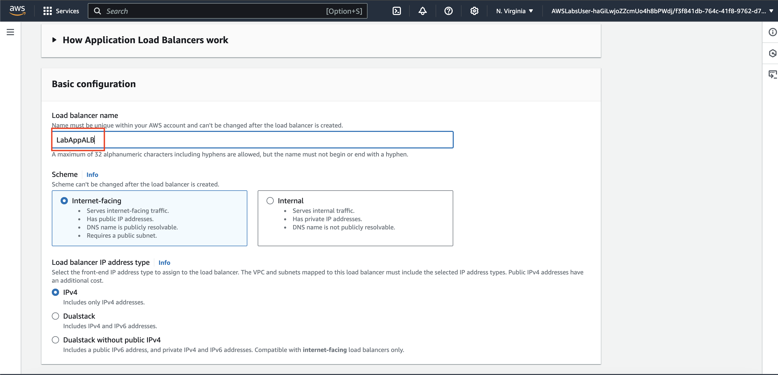Open the N. Virginia region dropdown

(x=514, y=11)
